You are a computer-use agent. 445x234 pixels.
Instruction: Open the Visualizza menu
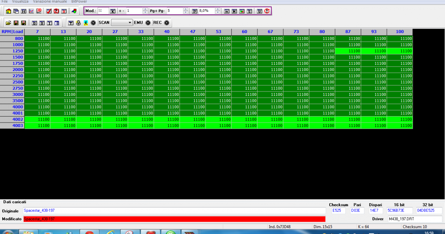(x=20, y=1)
